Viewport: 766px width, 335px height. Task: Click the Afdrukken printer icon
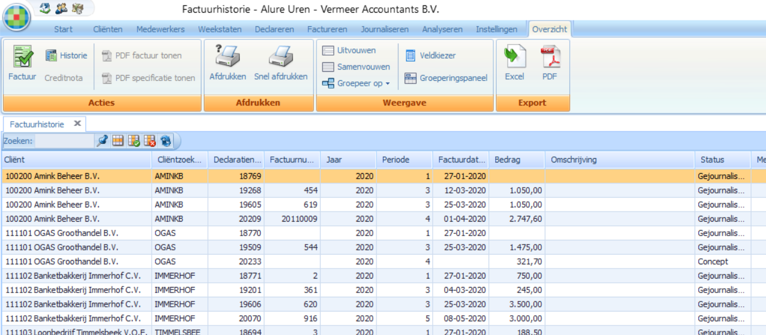pos(227,59)
